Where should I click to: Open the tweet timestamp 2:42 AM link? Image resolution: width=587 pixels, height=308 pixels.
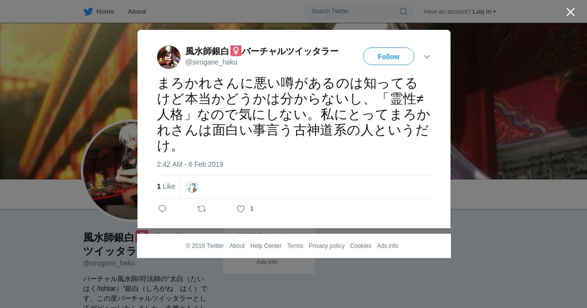pos(190,164)
